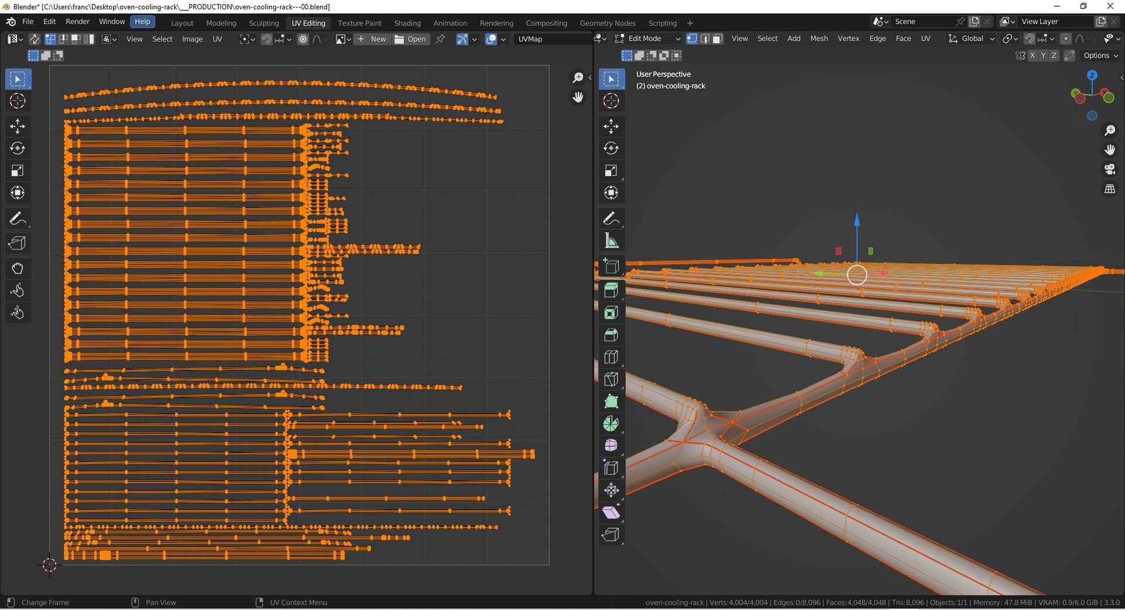The image size is (1125, 610).
Task: Select the Bevel tool in viewport toolbar
Action: pos(611,334)
